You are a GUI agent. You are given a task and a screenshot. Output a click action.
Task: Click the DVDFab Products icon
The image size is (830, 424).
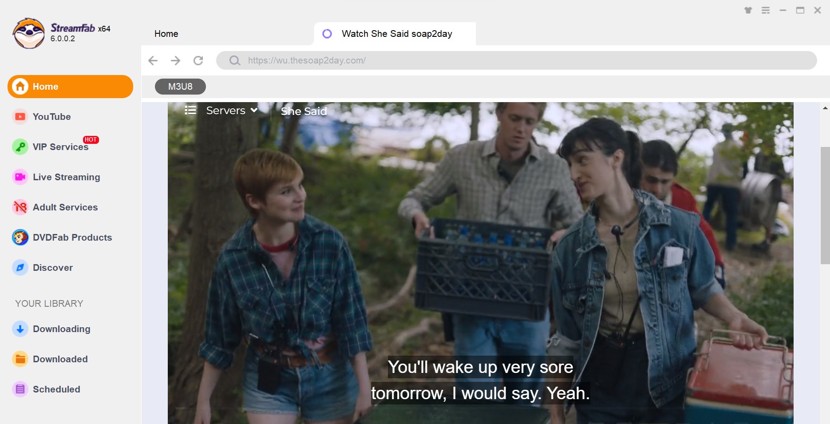(x=20, y=238)
